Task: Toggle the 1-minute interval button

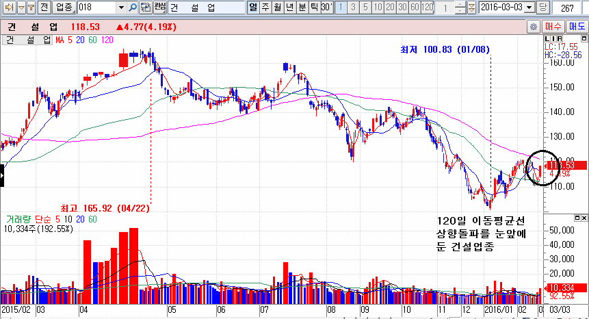Action: (x=339, y=7)
